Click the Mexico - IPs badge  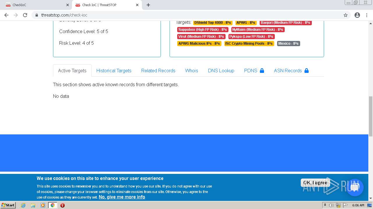coord(288,44)
